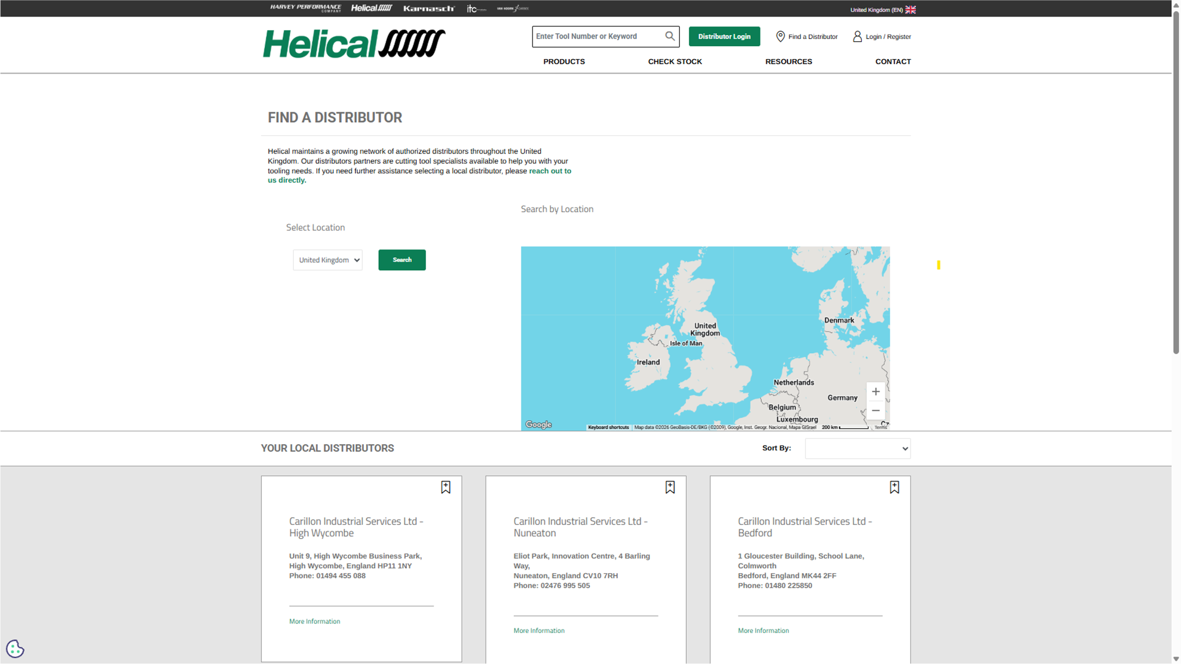Click the Harvey Performance Company logo
This screenshot has height=664, width=1181.
pos(306,8)
